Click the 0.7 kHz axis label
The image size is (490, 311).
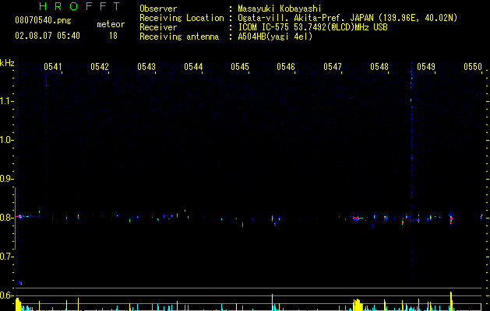(x=6, y=257)
